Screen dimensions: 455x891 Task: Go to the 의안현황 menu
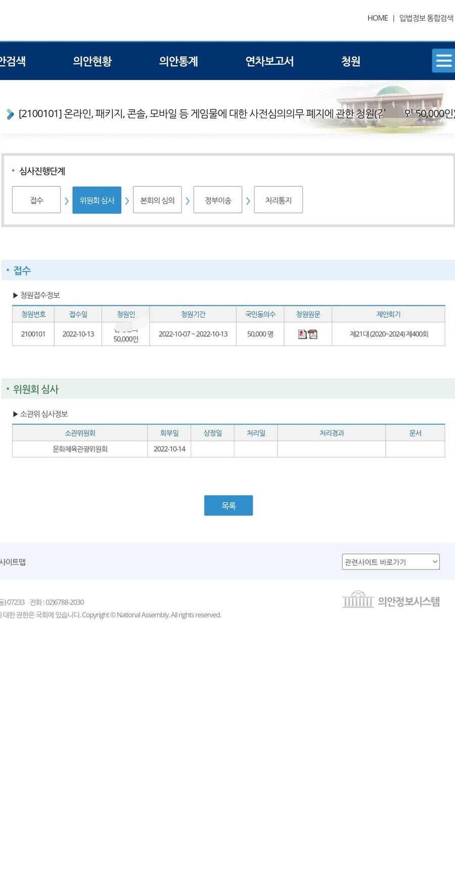coord(93,61)
